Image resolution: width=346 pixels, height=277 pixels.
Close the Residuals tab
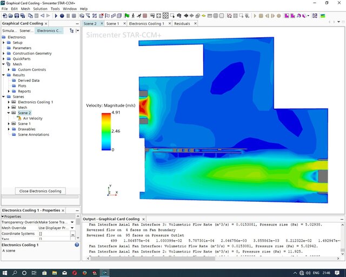(x=195, y=23)
